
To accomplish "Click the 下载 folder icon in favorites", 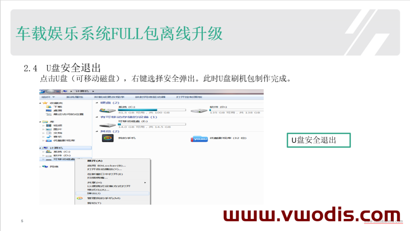I will [49, 107].
